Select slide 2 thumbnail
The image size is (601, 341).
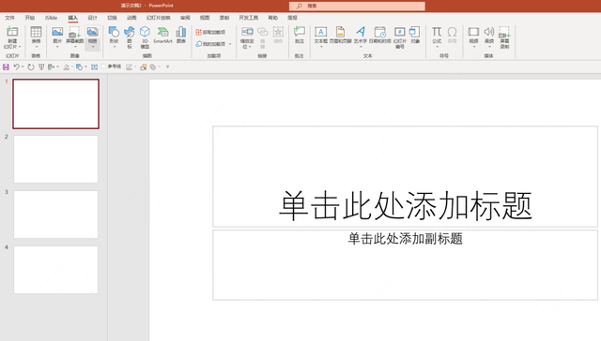[x=56, y=159]
